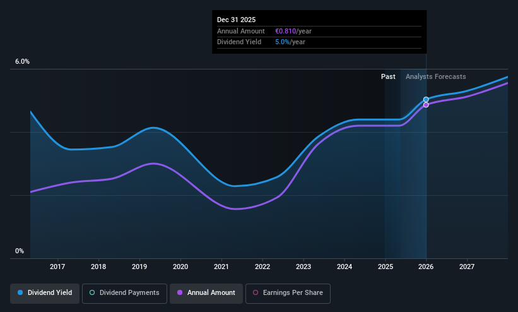This screenshot has width=518, height=312.
Task: Click the 6.0% y-axis label
Action: [22, 62]
